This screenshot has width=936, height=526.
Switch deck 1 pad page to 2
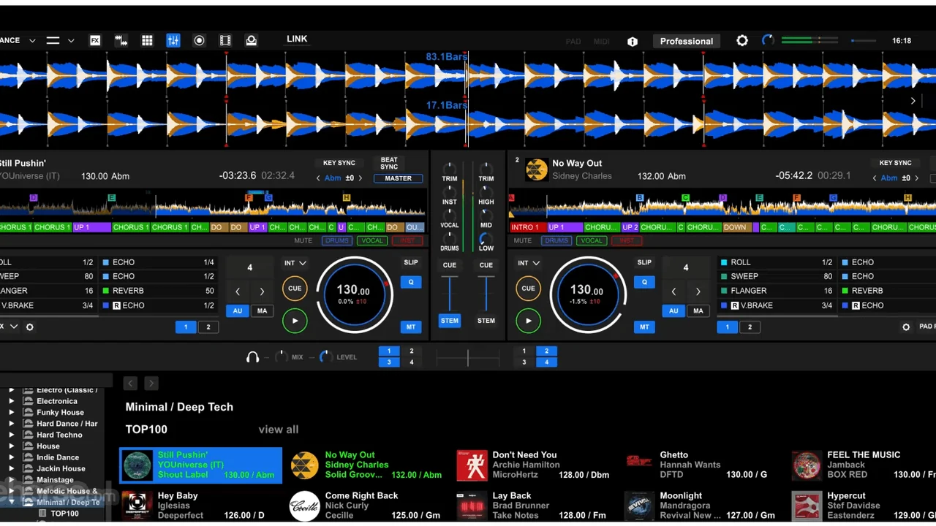pos(208,327)
